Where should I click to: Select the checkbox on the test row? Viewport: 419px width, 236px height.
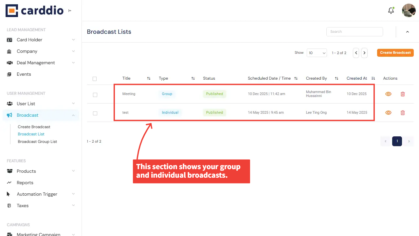(95, 113)
